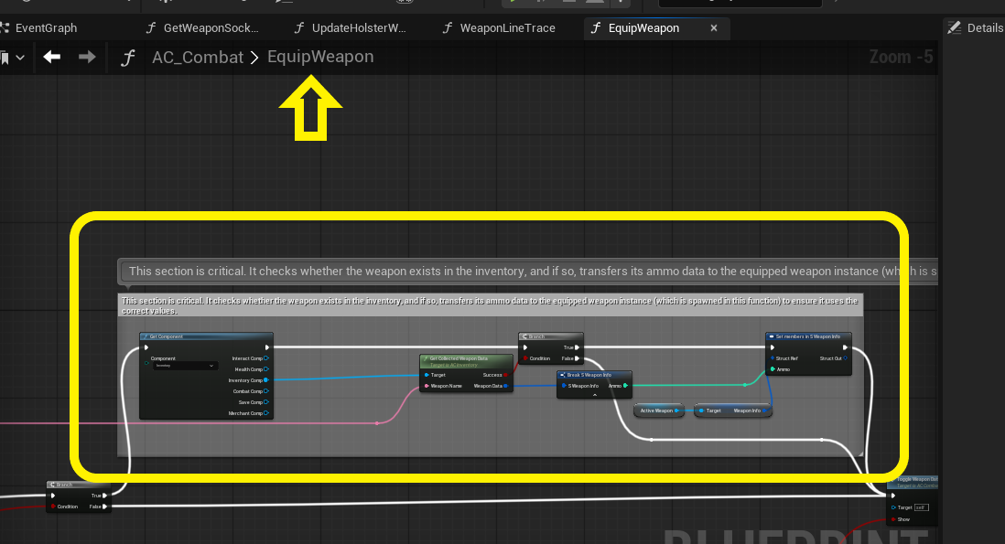Screen dimensions: 1005x544
Task: Click the S Weapon Info input pin
Action: (564, 386)
